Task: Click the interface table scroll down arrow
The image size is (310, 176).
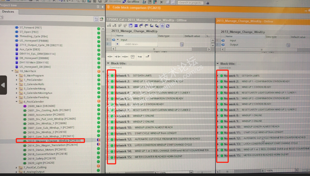Action: tap(213, 45)
